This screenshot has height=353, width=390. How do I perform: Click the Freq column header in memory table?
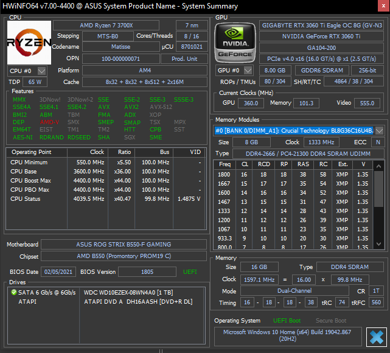(225, 164)
